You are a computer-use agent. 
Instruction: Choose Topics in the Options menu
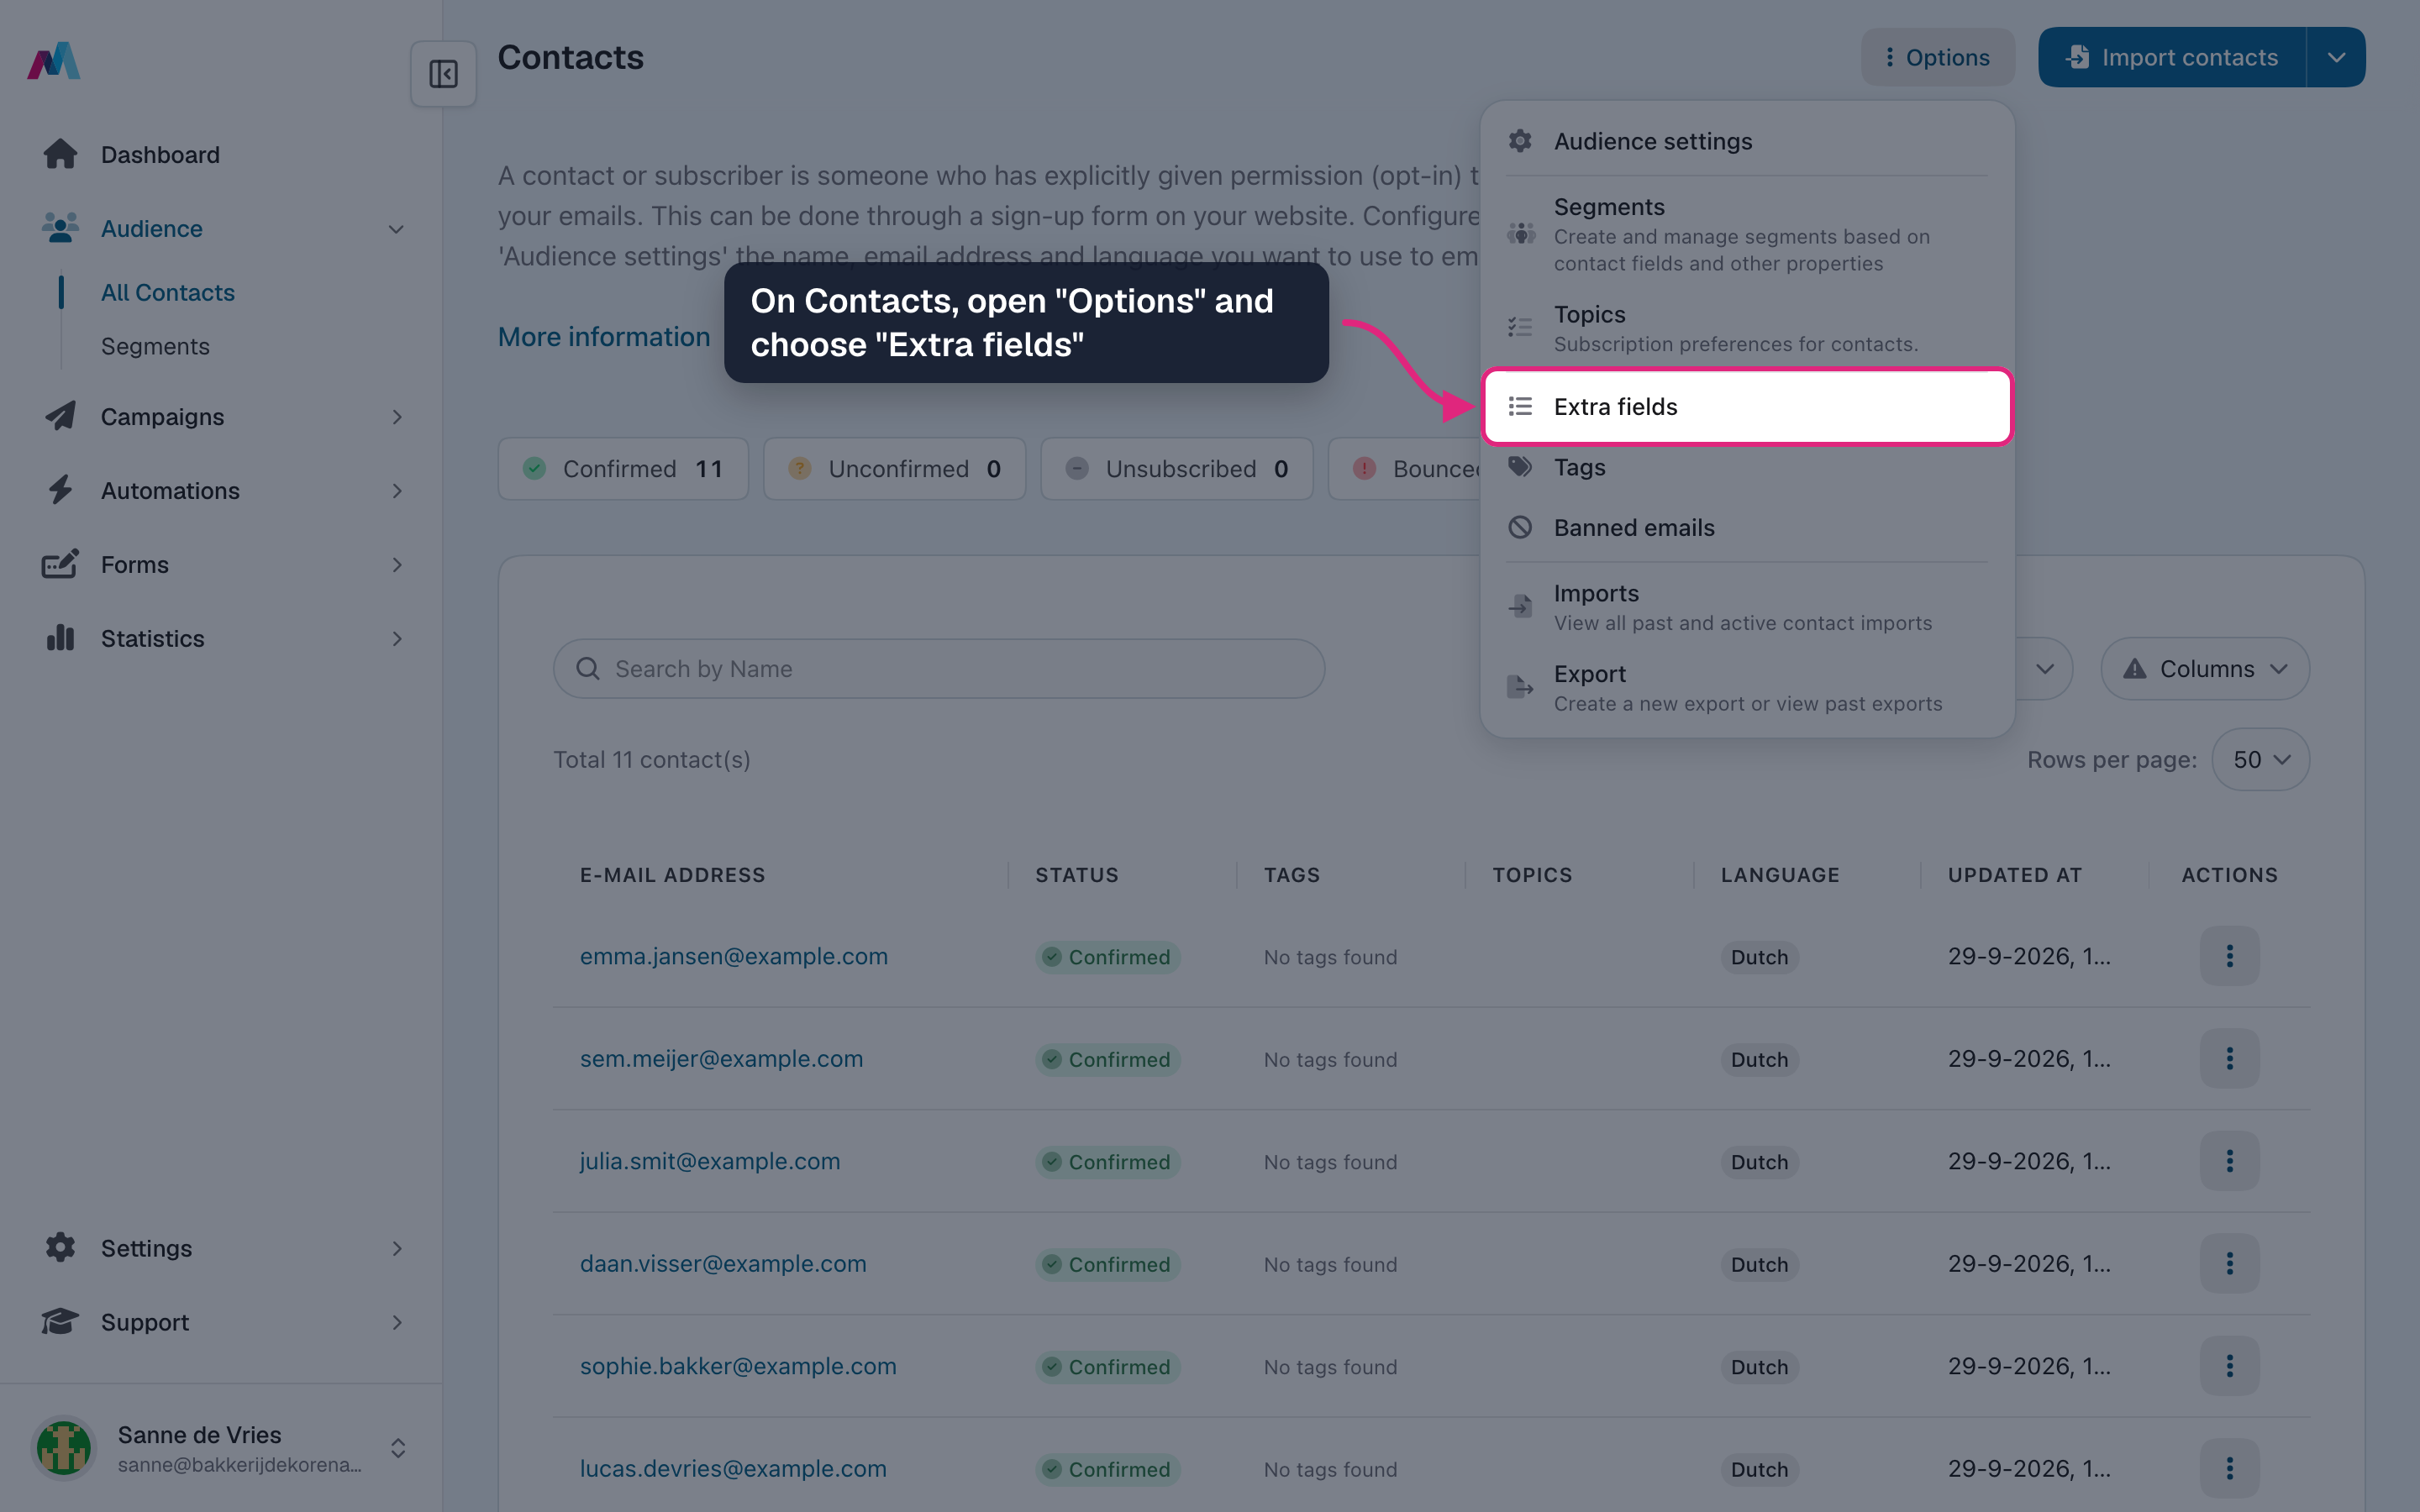[1746, 328]
